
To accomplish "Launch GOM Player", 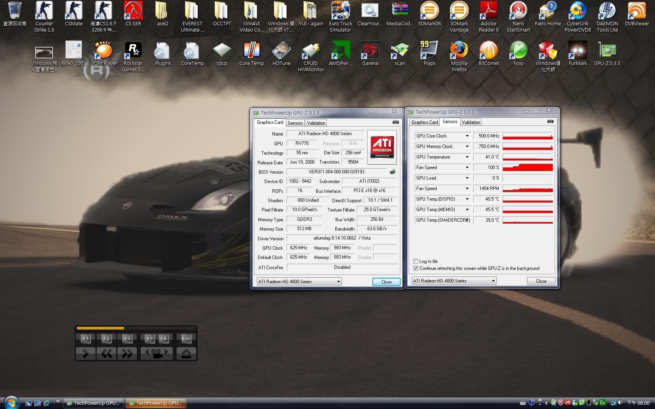I will 103,53.
